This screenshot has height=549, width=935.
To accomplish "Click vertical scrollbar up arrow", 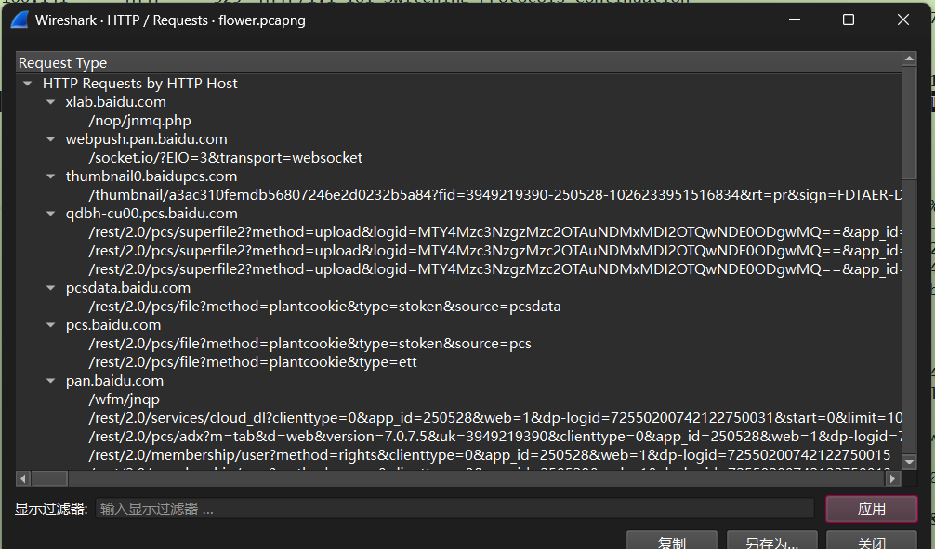I will [x=909, y=59].
